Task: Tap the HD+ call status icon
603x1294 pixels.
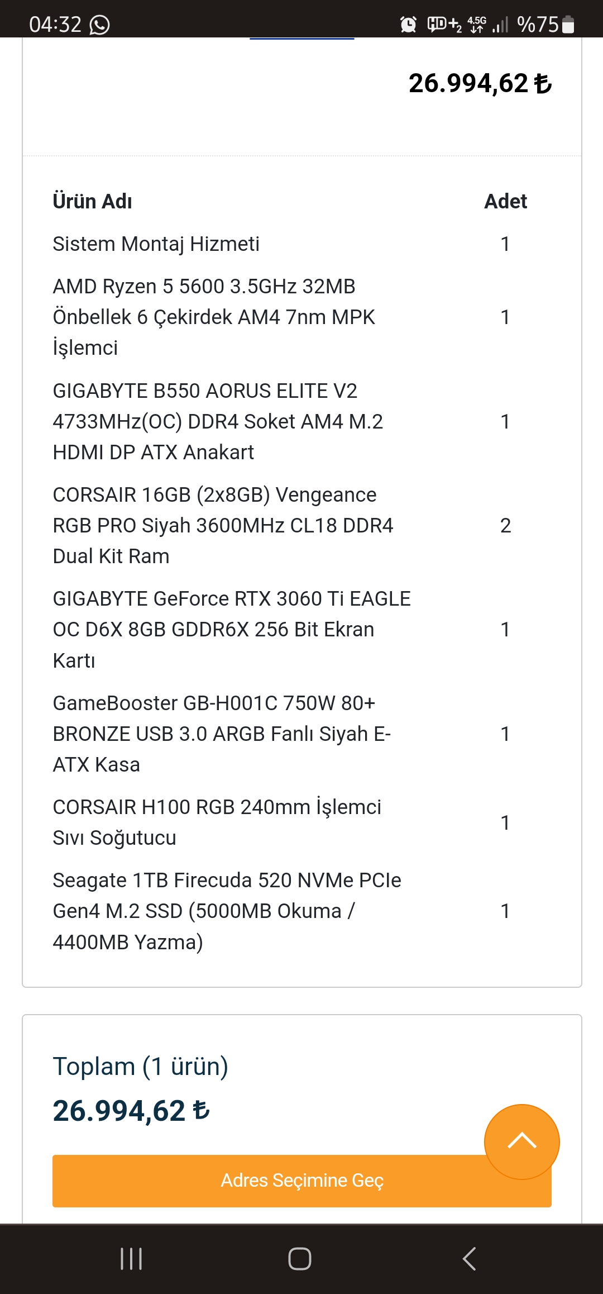Action: 444,25
